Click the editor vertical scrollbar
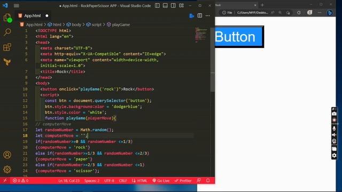 pyautogui.click(x=213, y=60)
